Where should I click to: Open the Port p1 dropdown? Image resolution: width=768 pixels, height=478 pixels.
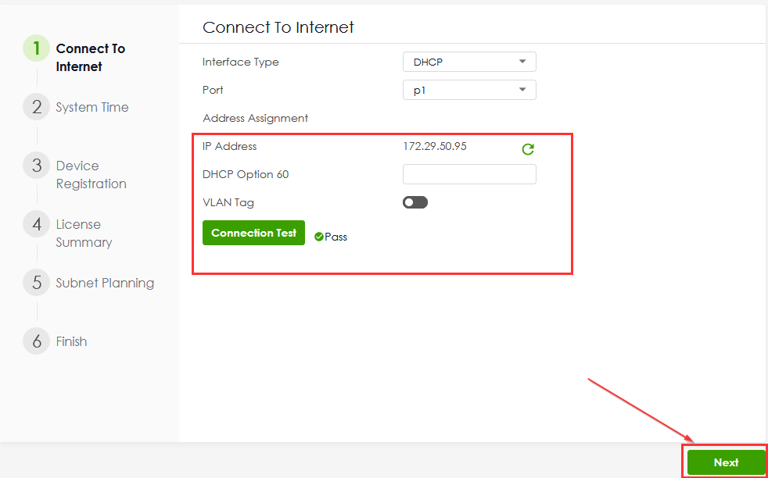click(469, 90)
